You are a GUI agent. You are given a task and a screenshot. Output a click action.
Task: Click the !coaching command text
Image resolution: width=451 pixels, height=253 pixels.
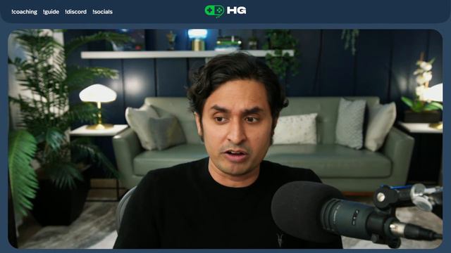pos(24,12)
